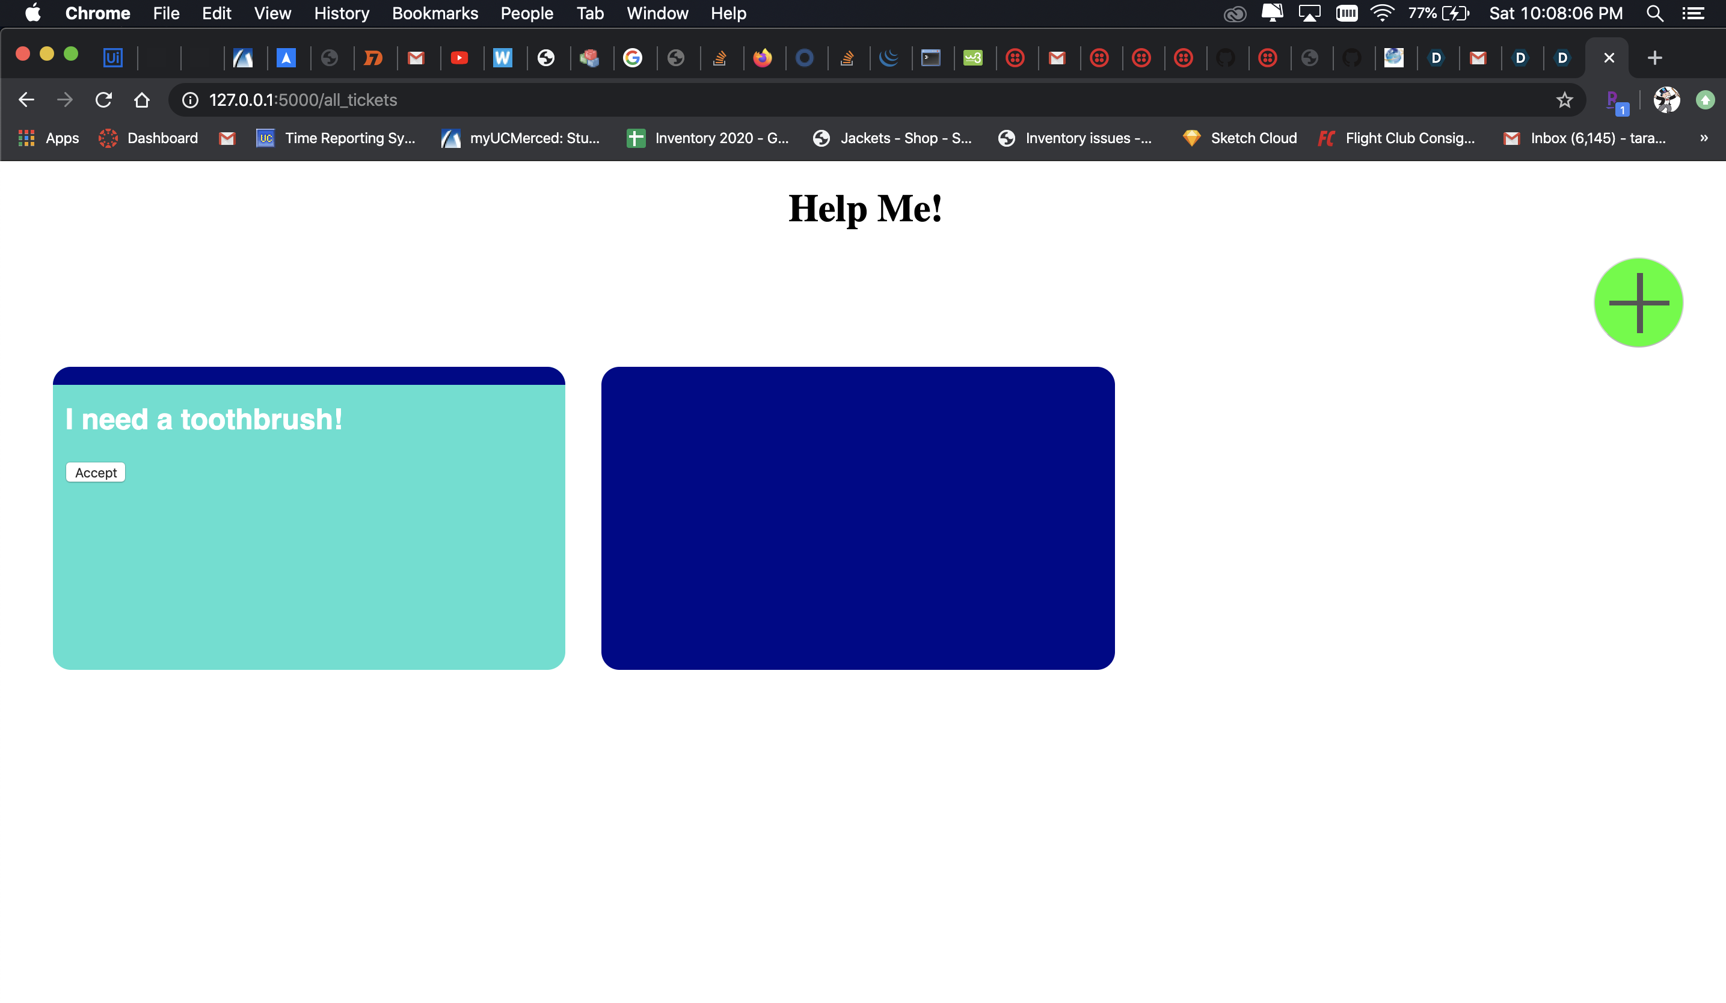Switch to the Google tab

pyautogui.click(x=632, y=58)
